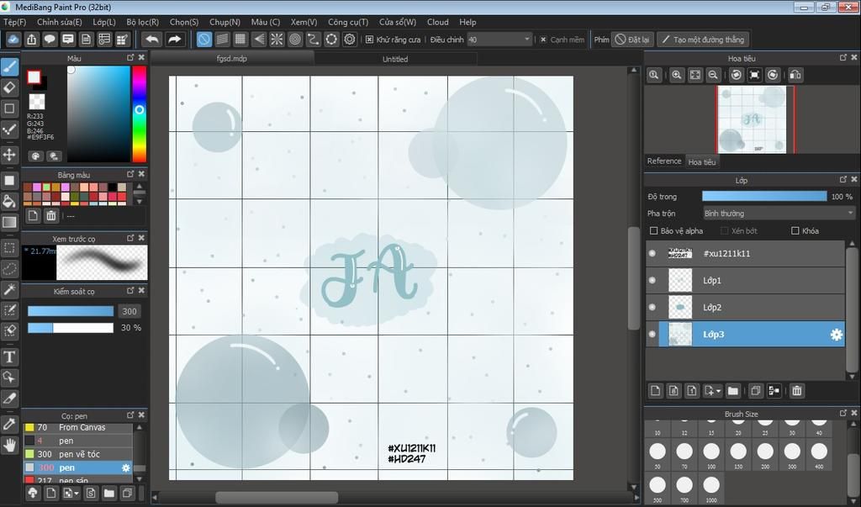This screenshot has width=861, height=507.
Task: Undo the last action
Action: click(x=152, y=40)
